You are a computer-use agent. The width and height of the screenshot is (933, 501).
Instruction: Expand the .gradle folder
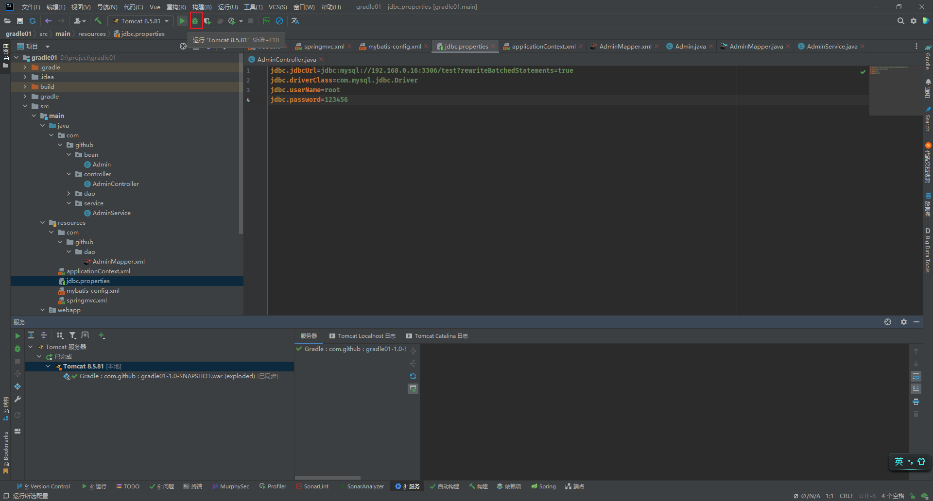25,67
